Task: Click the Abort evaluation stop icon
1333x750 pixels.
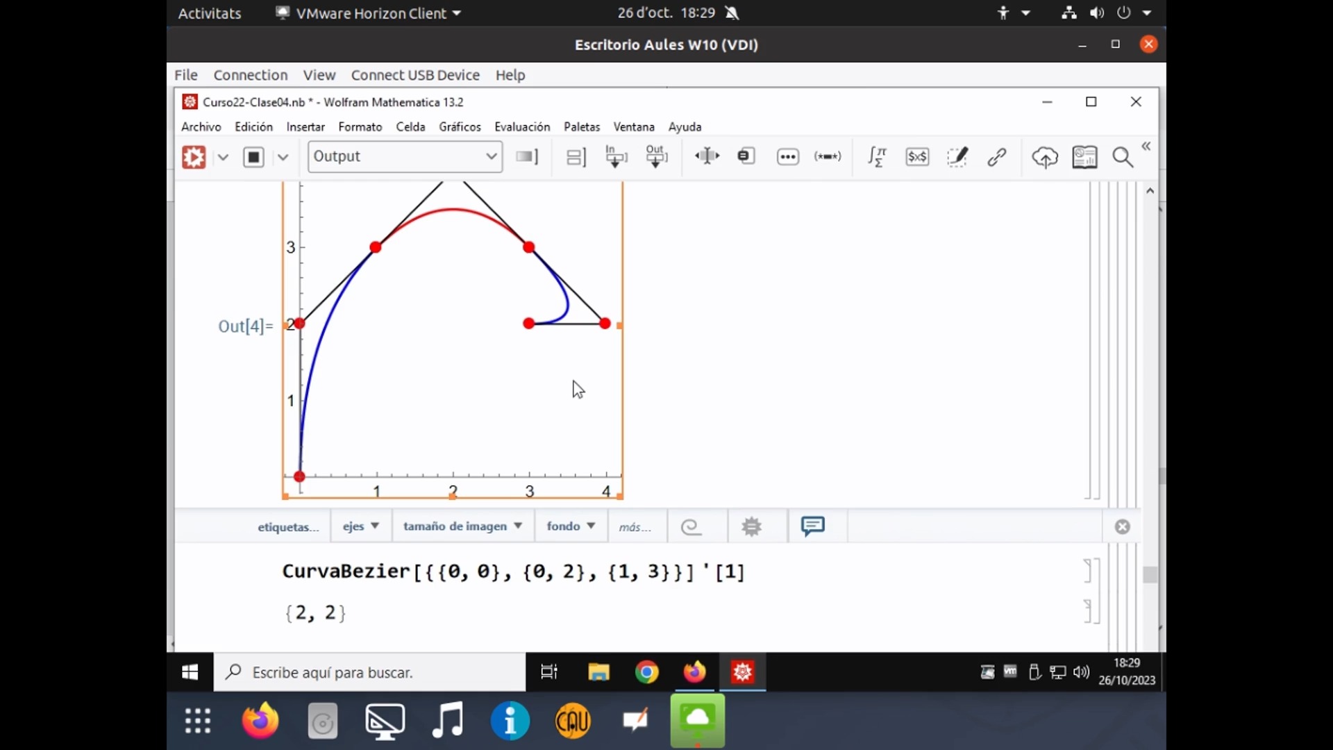Action: coord(253,157)
